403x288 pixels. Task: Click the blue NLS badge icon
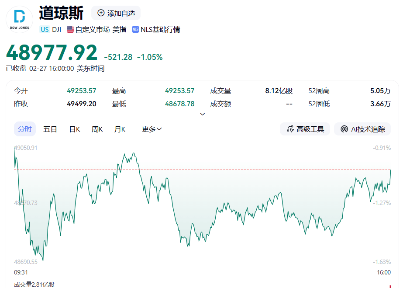point(135,29)
